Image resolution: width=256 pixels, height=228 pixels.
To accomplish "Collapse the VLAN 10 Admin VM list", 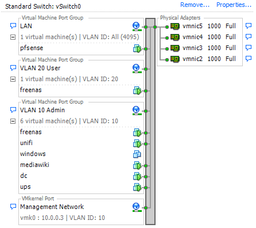I will pos(13,121).
